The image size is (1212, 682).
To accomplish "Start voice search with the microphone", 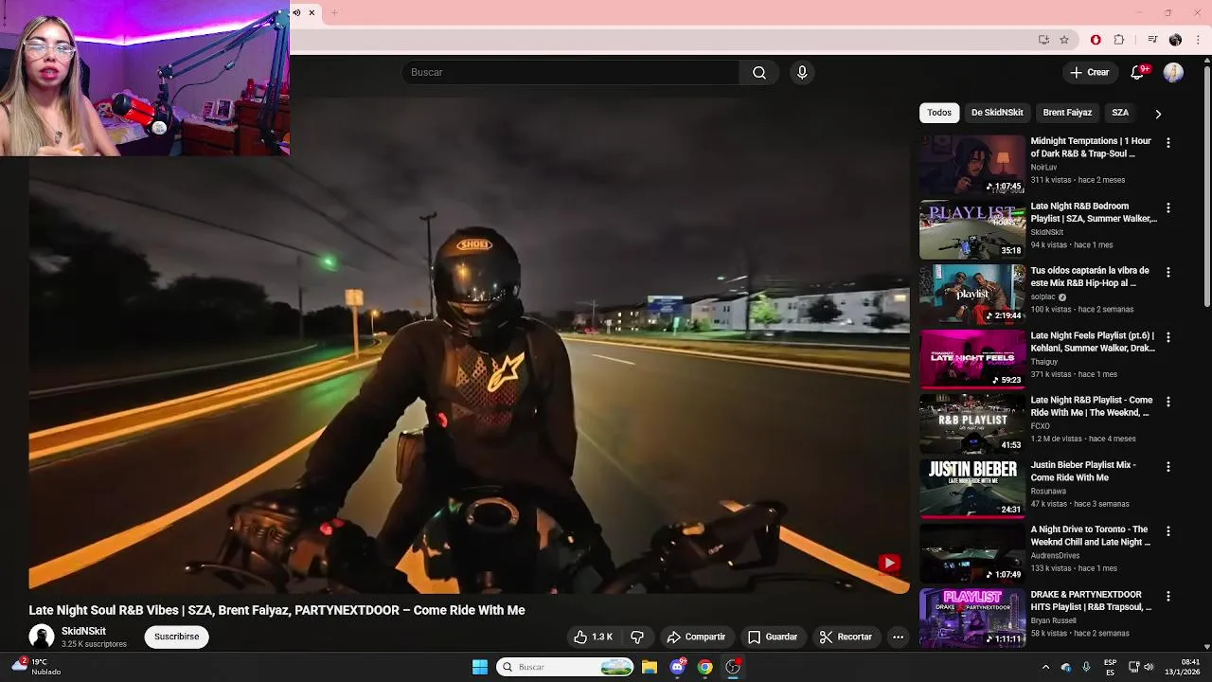I will pyautogui.click(x=802, y=73).
